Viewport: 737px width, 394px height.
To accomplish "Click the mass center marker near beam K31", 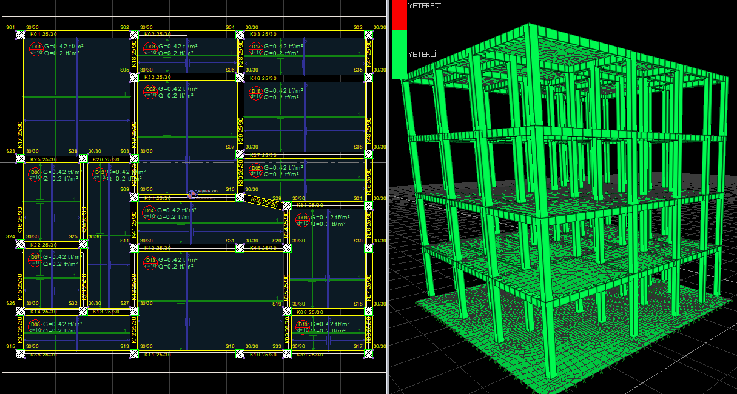I will coord(192,194).
